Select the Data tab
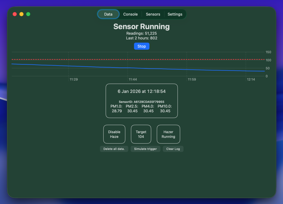 point(108,14)
